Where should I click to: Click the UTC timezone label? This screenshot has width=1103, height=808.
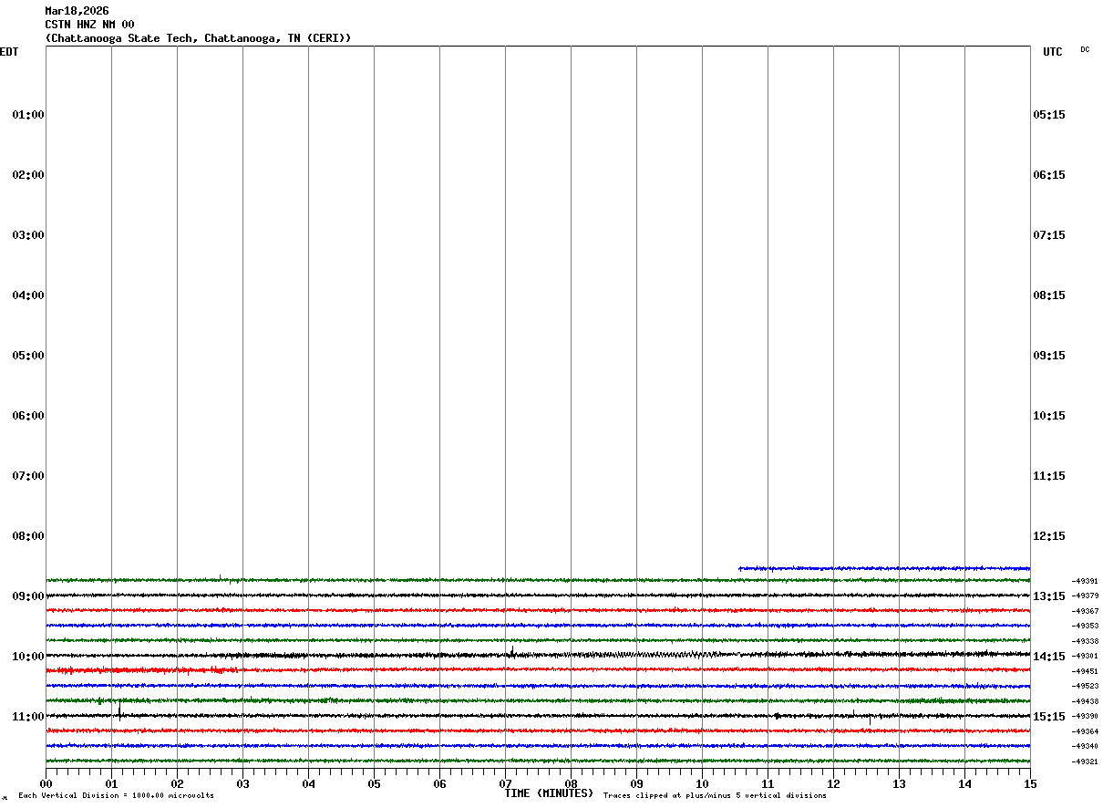[x=1052, y=52]
